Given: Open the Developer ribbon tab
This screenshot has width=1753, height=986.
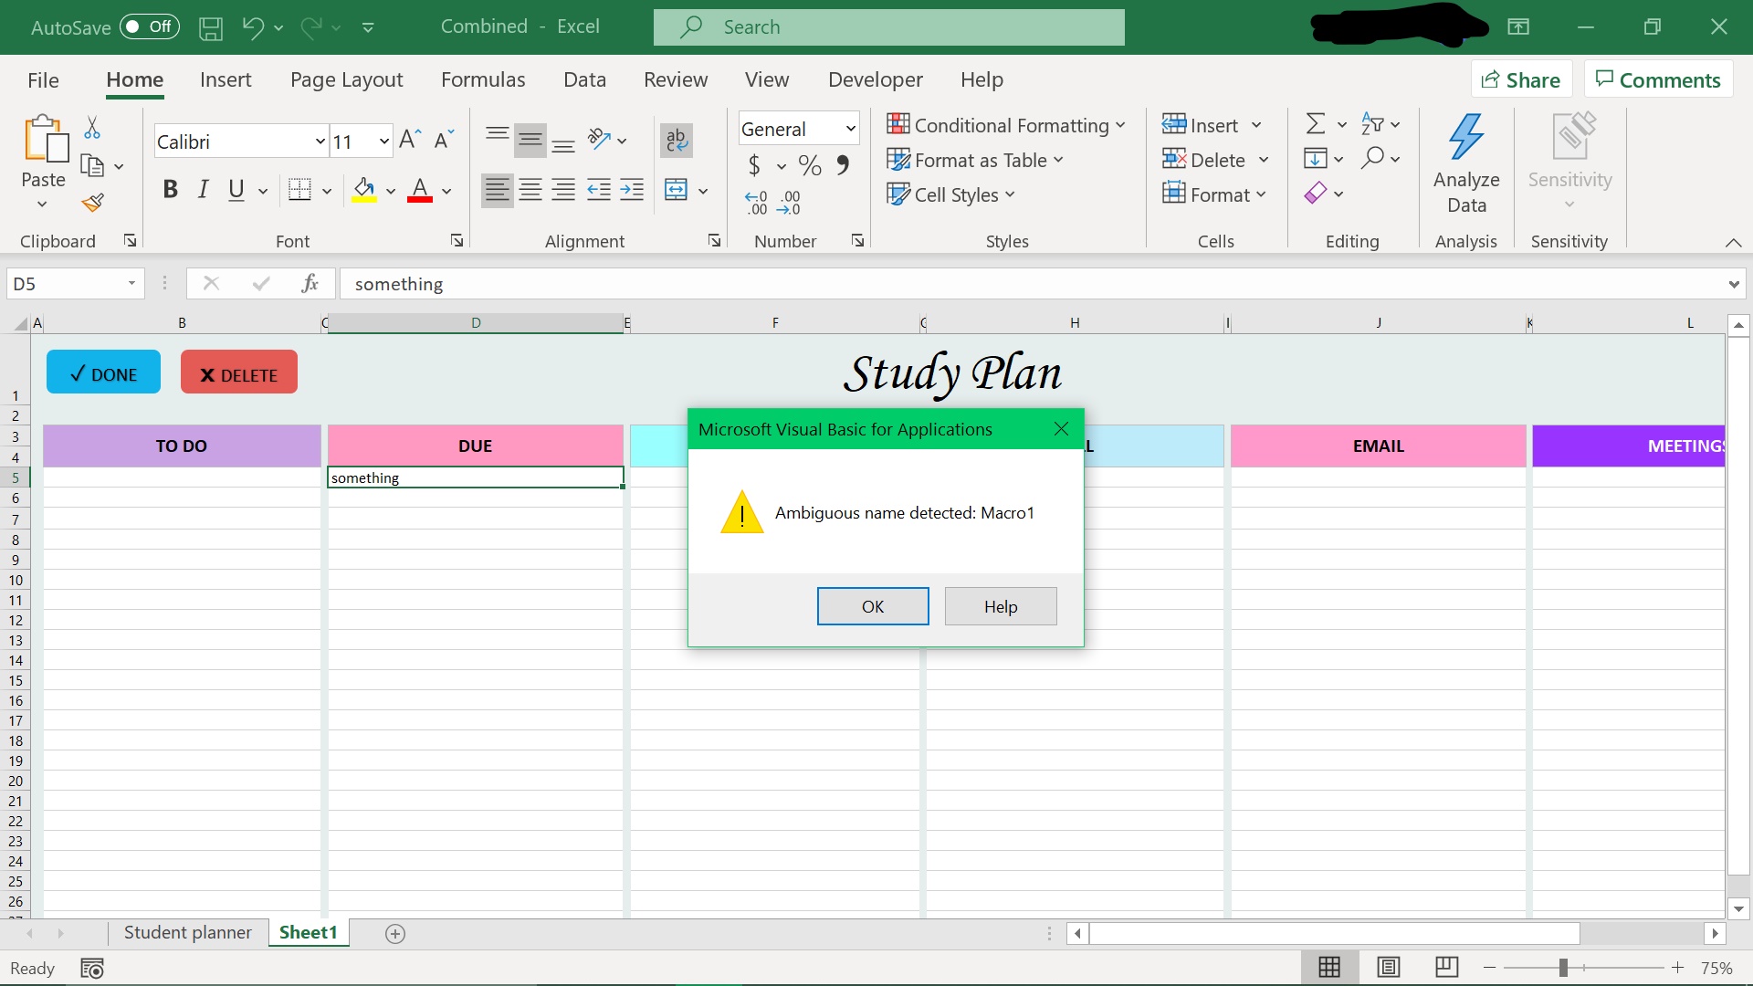Looking at the screenshot, I should pyautogui.click(x=875, y=79).
